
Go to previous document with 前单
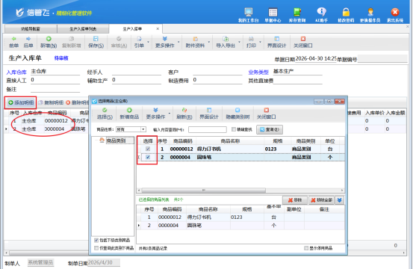[x=13, y=42]
